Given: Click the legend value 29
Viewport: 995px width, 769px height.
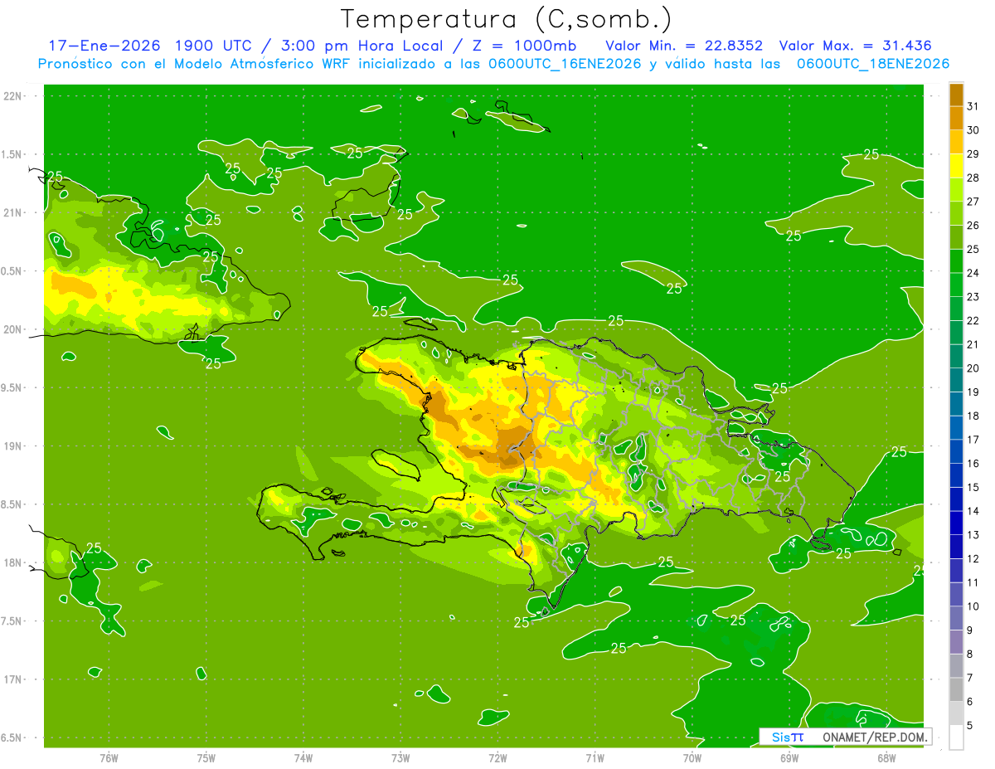Looking at the screenshot, I should (973, 154).
